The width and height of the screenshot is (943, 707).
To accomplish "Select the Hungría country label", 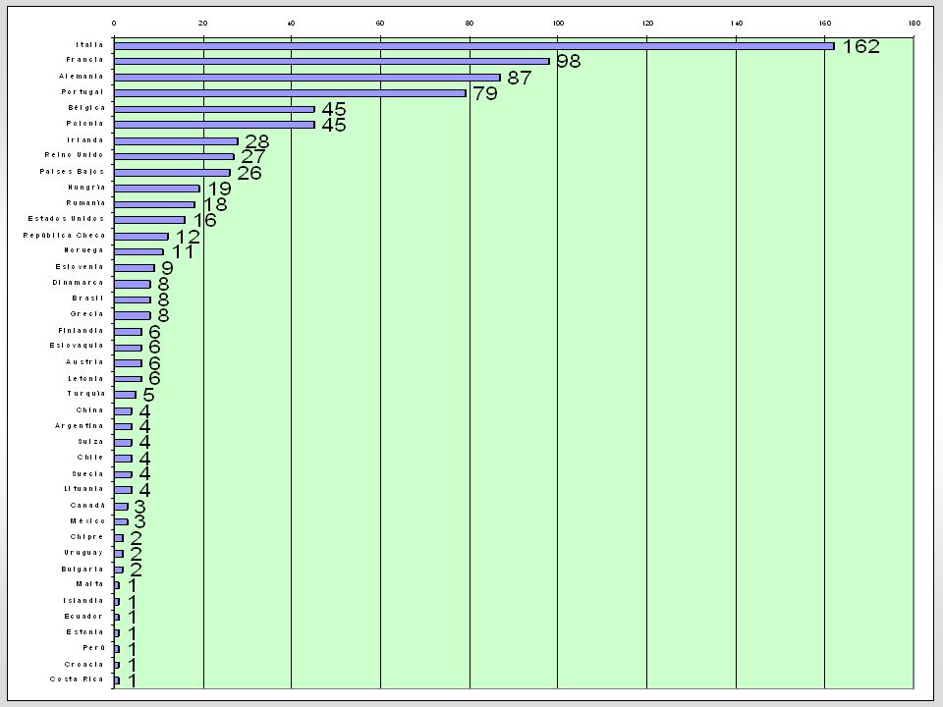I will [86, 188].
